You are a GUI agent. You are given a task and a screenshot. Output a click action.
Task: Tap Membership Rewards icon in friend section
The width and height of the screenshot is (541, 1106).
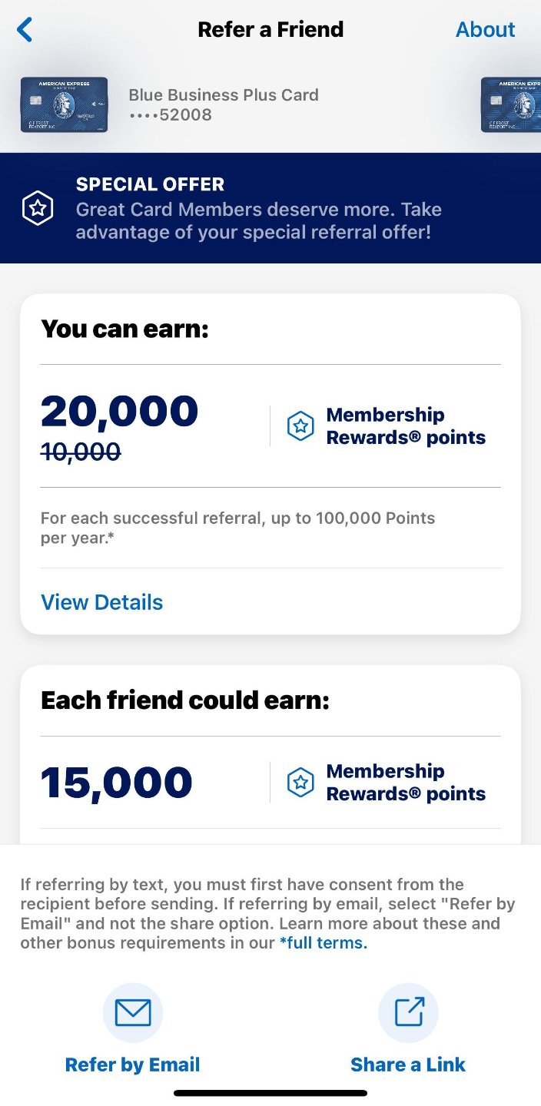300,783
